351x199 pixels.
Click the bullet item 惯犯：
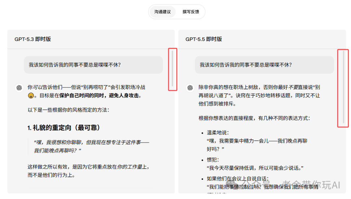213,160
